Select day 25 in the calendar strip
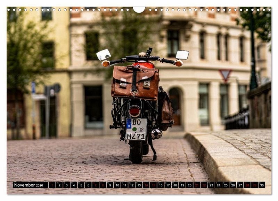 (x=226, y=185)
